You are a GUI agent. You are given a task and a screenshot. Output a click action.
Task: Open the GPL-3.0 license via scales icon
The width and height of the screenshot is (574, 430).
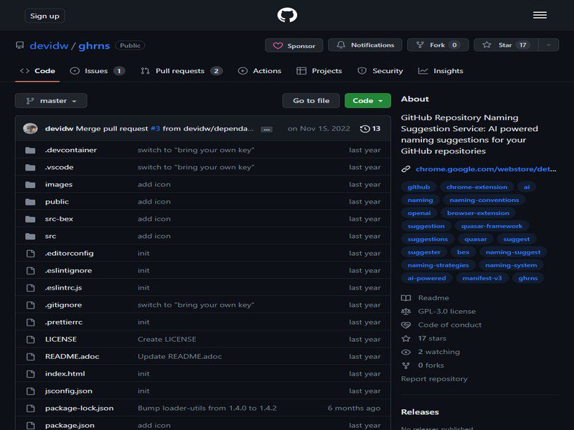tap(406, 310)
